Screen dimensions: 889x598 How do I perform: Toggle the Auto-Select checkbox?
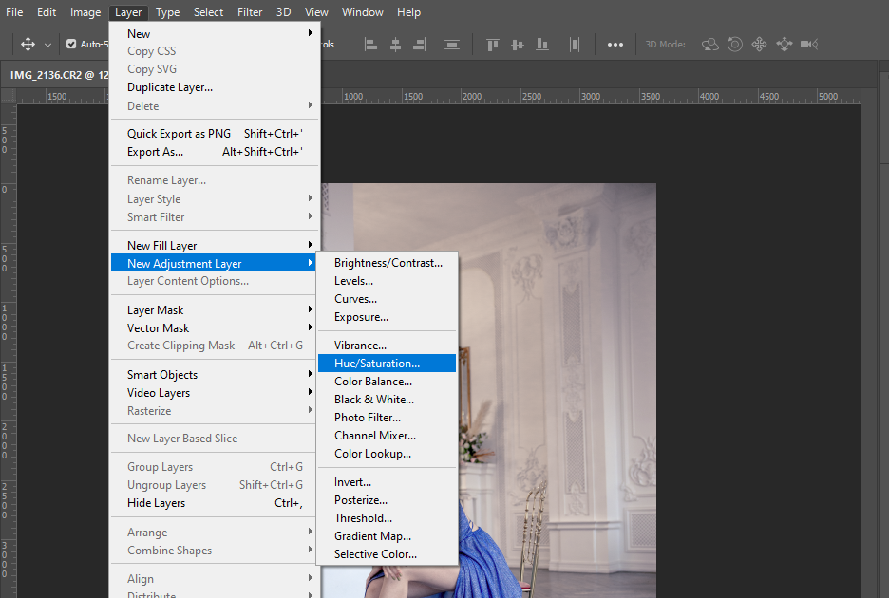[71, 45]
